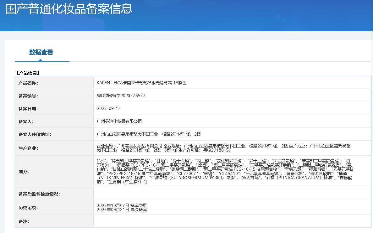
Task: Click the 备注 label
Action: tap(24, 221)
